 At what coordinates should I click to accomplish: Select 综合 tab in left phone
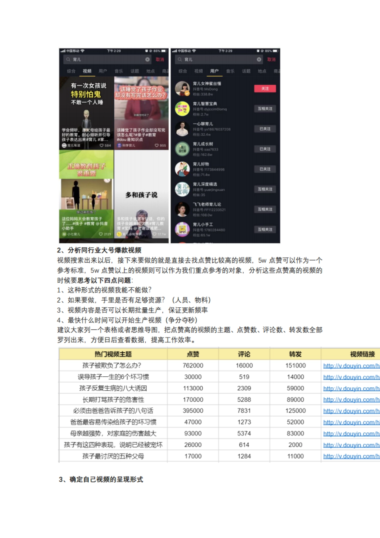(71, 71)
